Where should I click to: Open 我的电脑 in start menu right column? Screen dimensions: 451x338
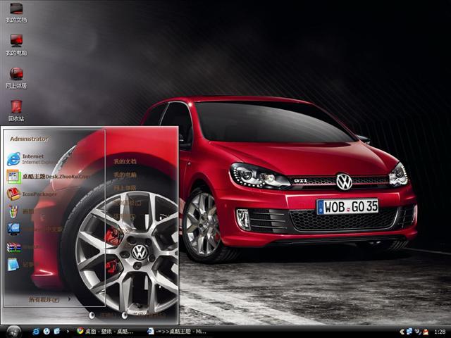click(x=125, y=175)
